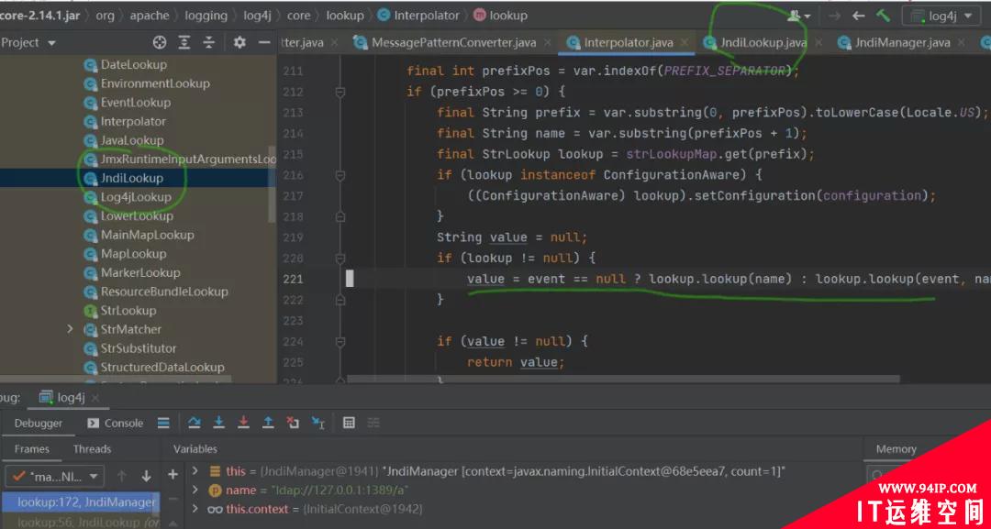
Task: Click the Step Over debugger icon
Action: tap(194, 423)
